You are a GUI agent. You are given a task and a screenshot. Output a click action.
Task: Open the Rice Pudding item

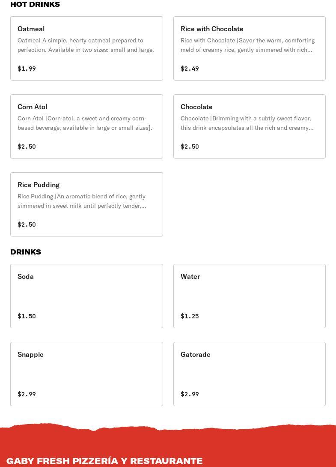(86, 204)
